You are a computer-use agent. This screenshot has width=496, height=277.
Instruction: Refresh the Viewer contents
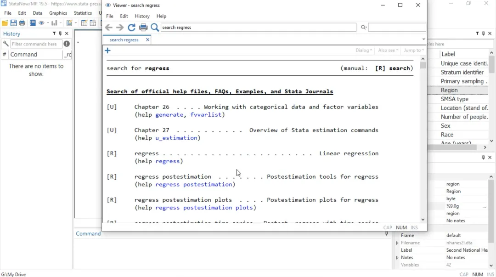(132, 28)
